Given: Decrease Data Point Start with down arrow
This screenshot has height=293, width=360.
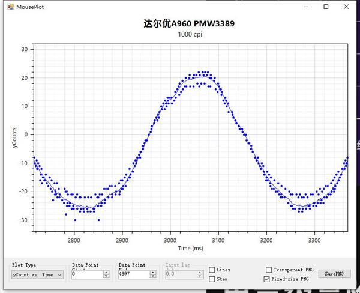Looking at the screenshot, I should [x=106, y=276].
